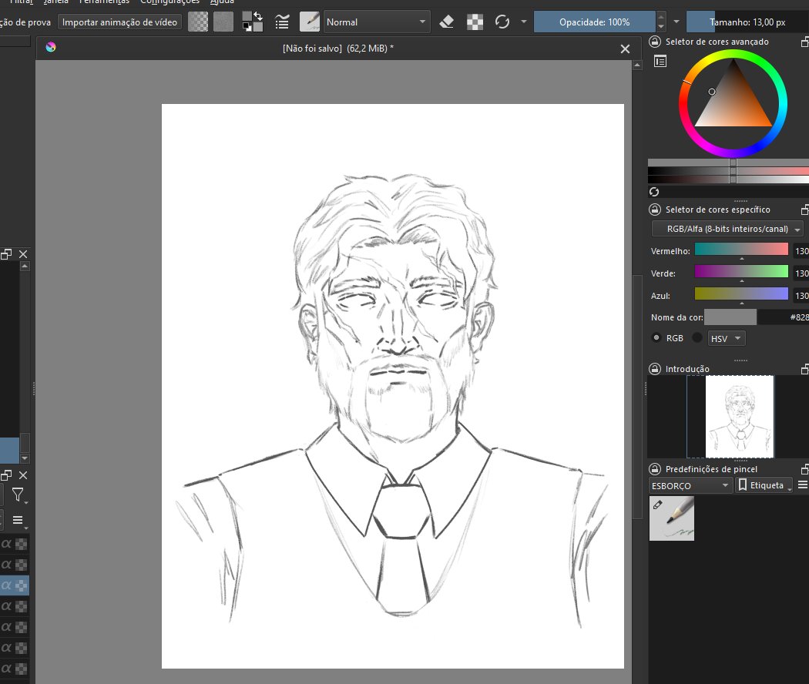
Task: Open the brush settings editor
Action: pos(282,22)
